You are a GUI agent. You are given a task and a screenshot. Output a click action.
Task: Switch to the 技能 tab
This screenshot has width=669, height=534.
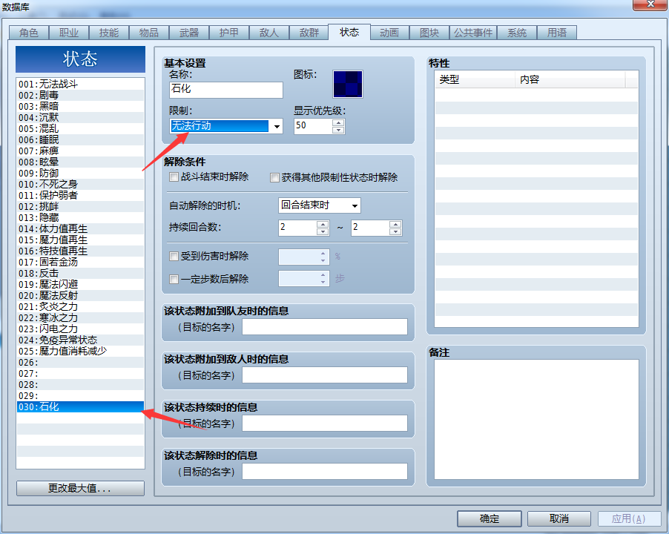tap(109, 33)
